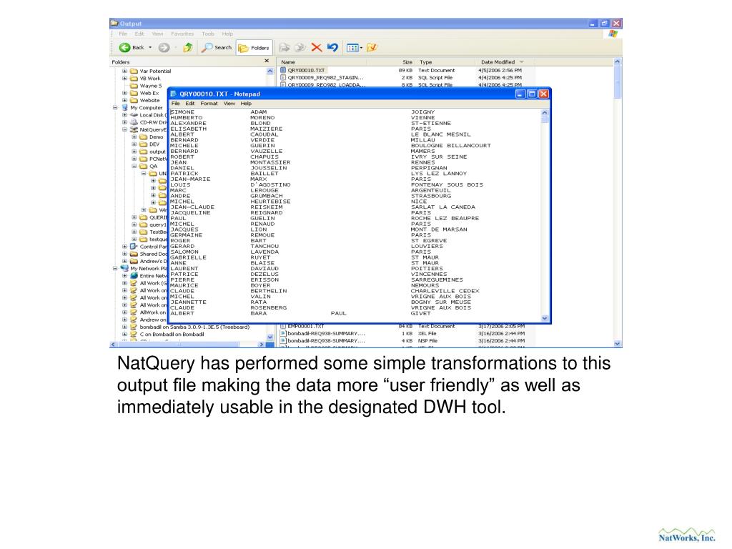Open Search with the magnifier button

pos(217,47)
